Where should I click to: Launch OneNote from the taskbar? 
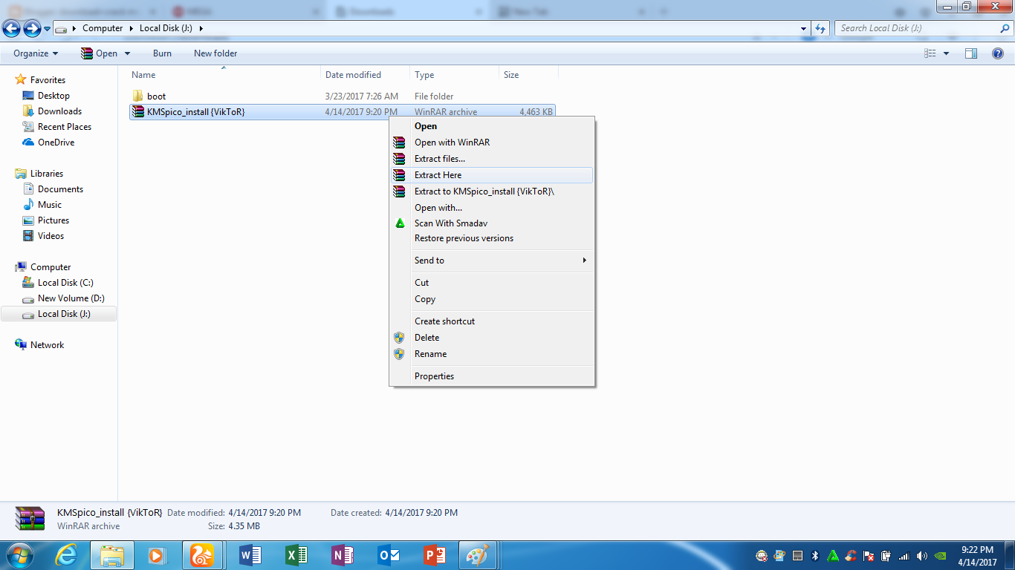(343, 555)
